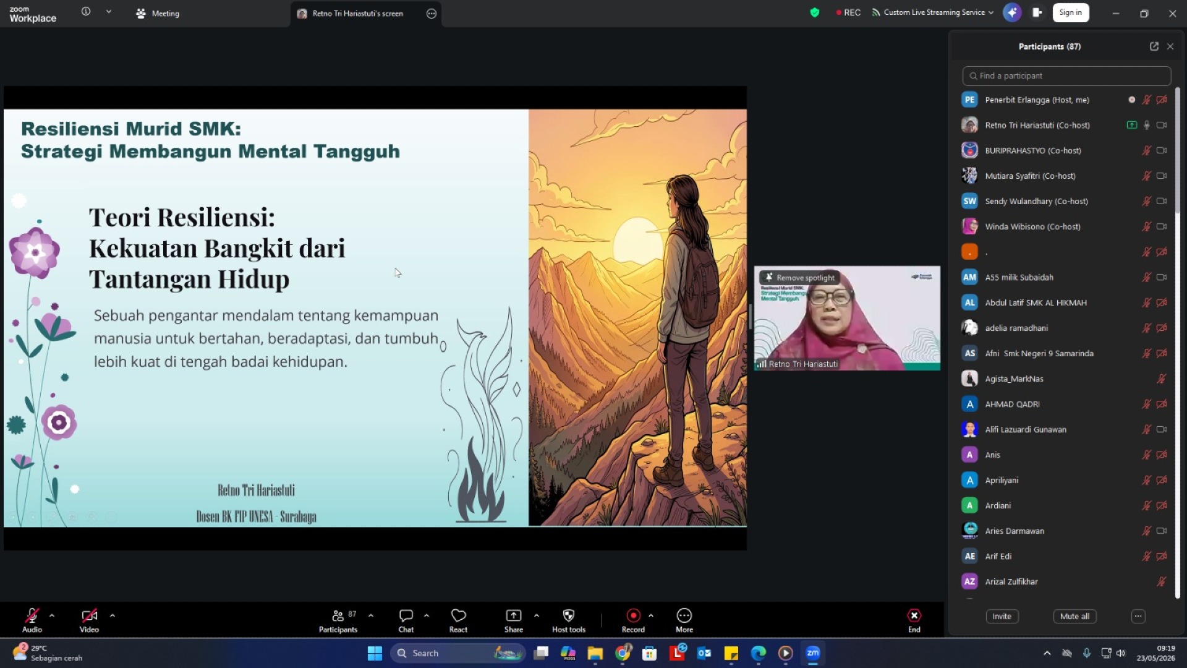Expand recording options arrow beside Record
This screenshot has height=668, width=1187.
click(651, 615)
